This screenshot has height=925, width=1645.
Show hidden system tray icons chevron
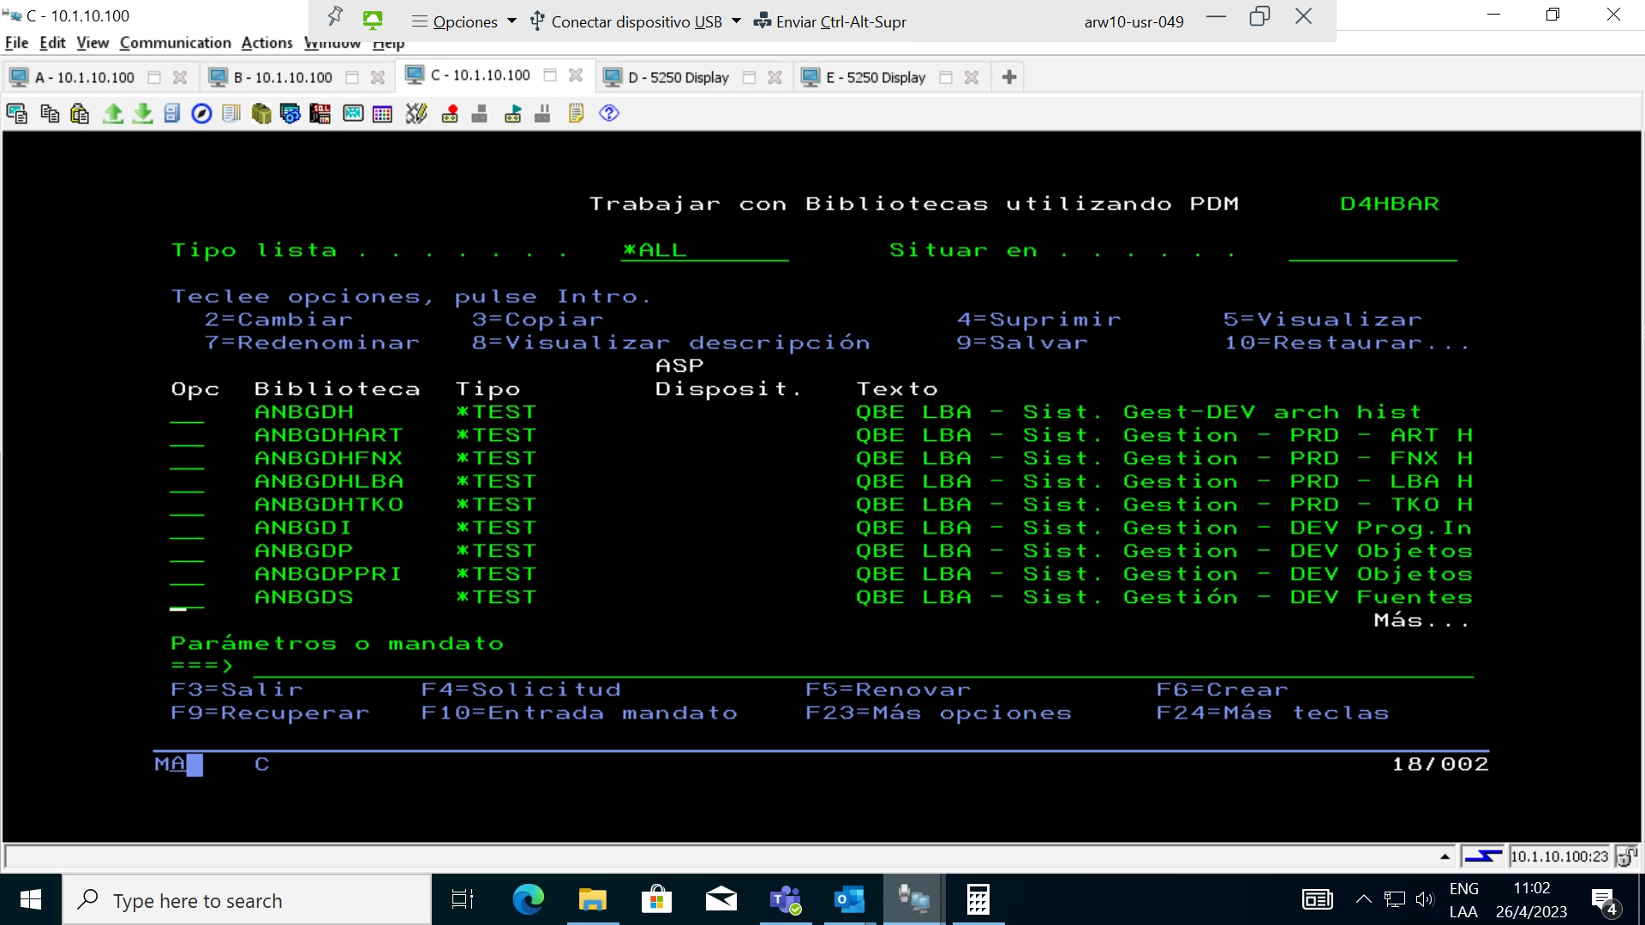(1363, 899)
